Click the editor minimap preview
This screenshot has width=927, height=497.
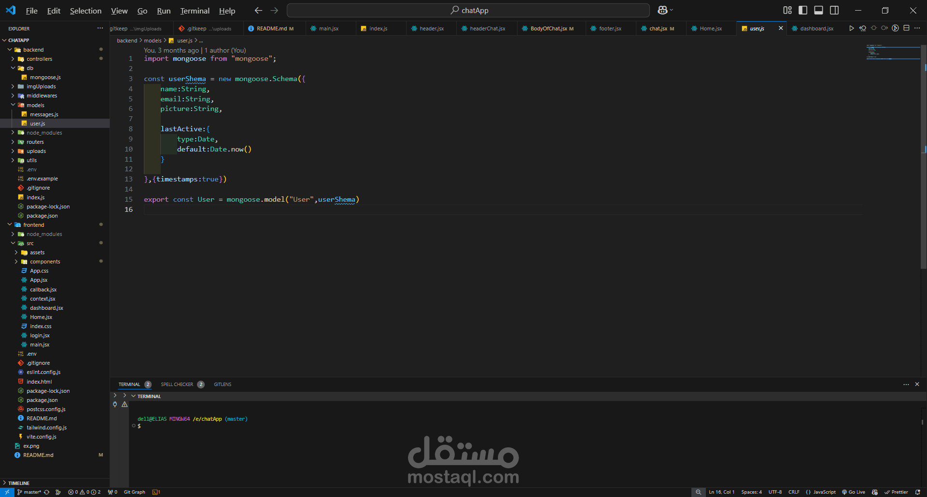click(892, 52)
